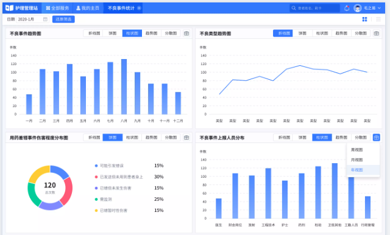Open calendar icon on 不良事件趋势图 panel

186,33
